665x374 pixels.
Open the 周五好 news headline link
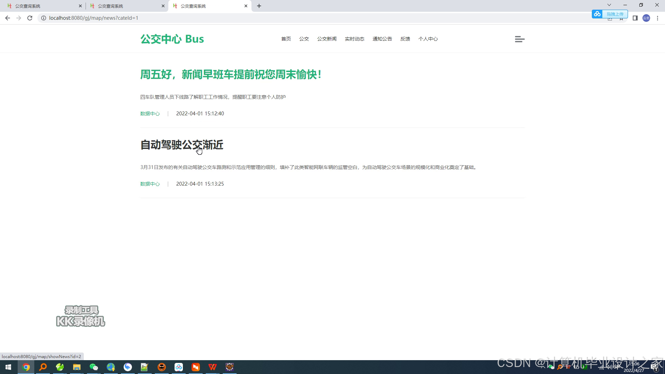tap(231, 74)
